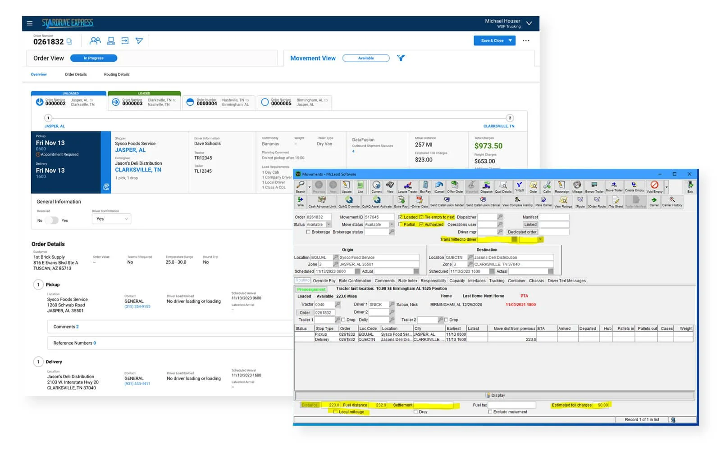Switch to the Order Details tab
This screenshot has height=450, width=721.
click(76, 74)
